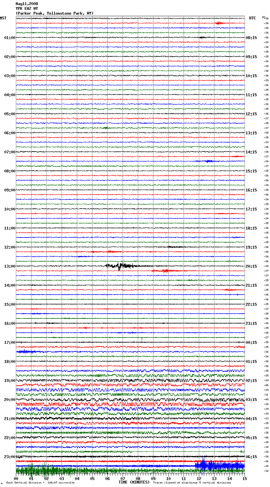
Task: Click the minute 05 tick label on the axis
Action: click(92, 478)
